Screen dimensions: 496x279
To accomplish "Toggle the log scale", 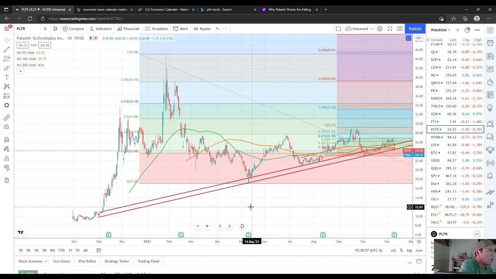I will click(x=409, y=250).
